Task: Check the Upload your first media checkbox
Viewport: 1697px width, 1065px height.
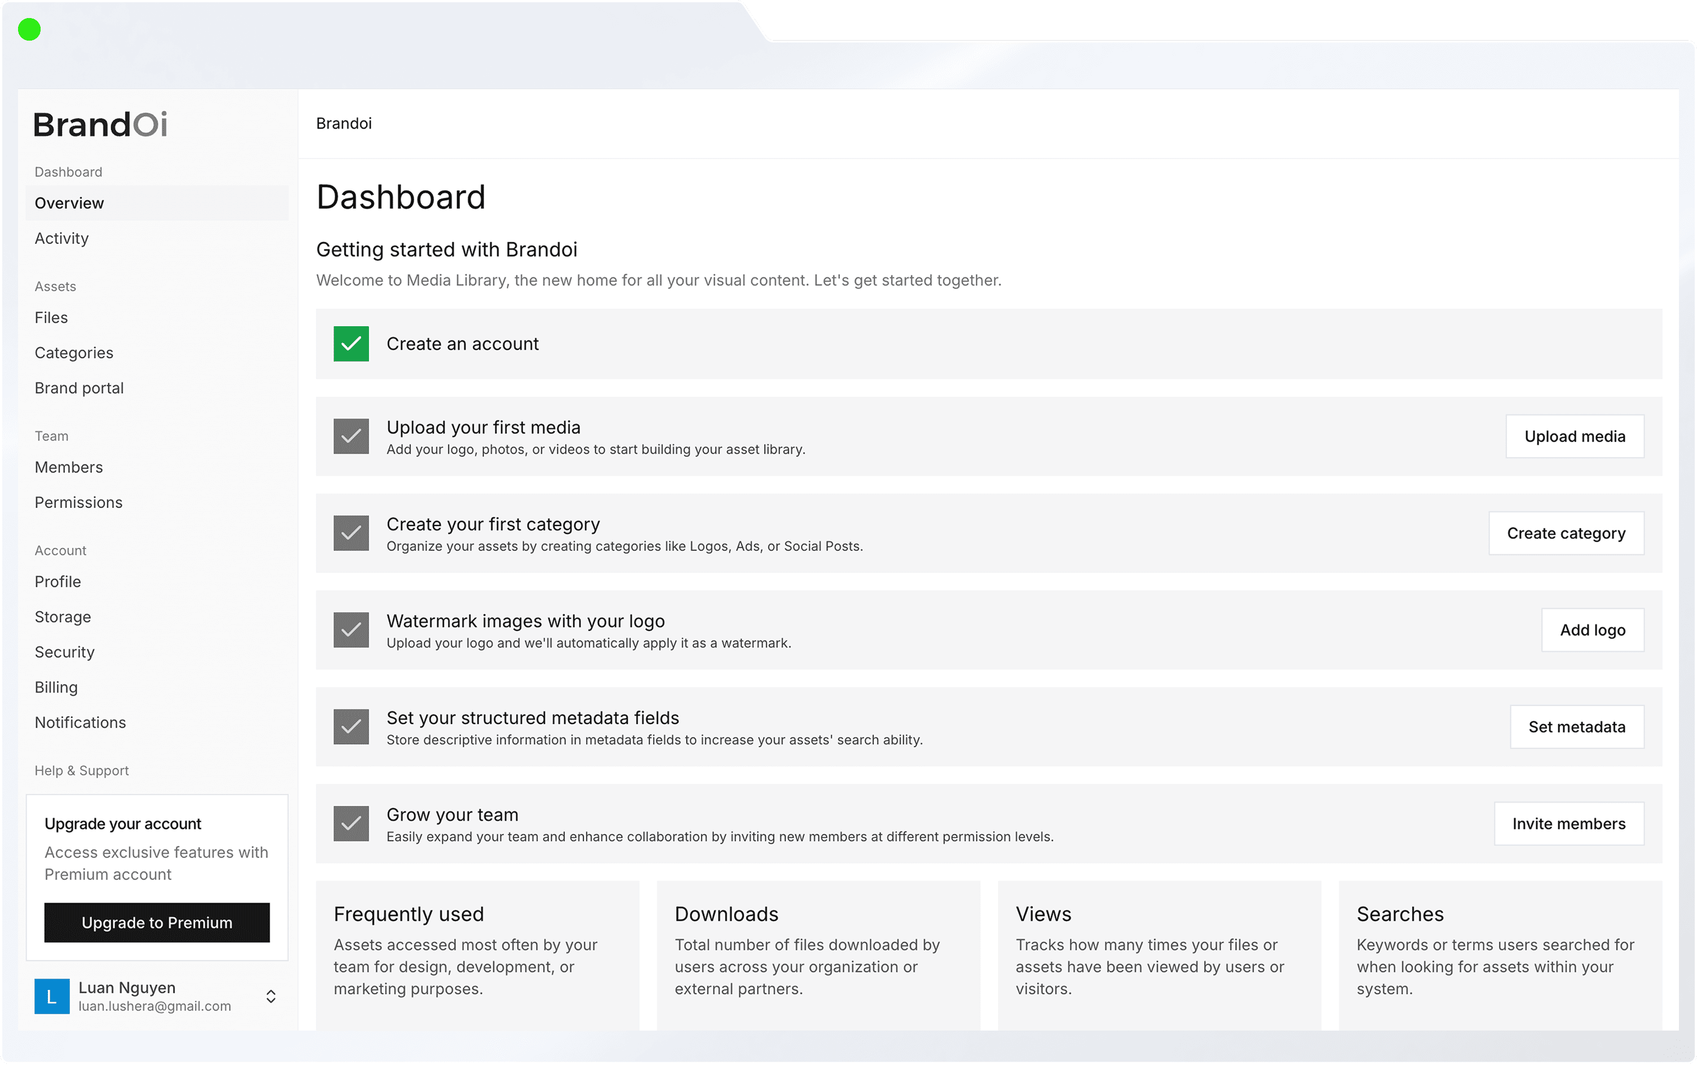Action: pyautogui.click(x=350, y=437)
